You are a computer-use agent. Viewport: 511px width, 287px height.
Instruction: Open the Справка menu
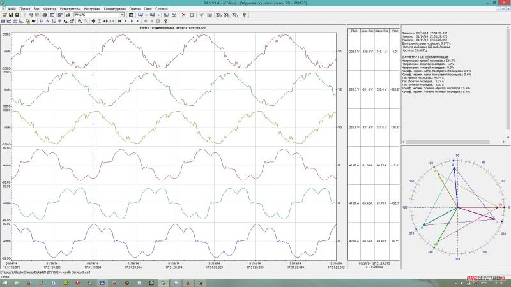point(162,9)
